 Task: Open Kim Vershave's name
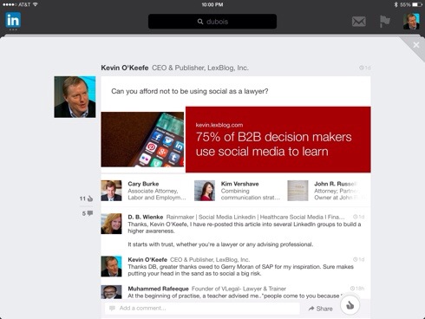(239, 184)
